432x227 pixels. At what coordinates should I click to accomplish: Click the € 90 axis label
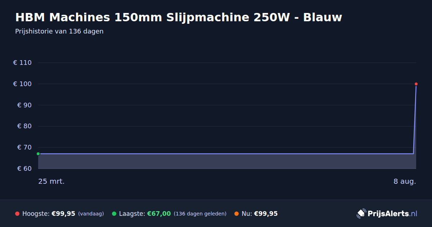tap(24, 105)
